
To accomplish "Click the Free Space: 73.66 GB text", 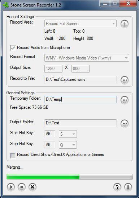I will click(x=29, y=107).
